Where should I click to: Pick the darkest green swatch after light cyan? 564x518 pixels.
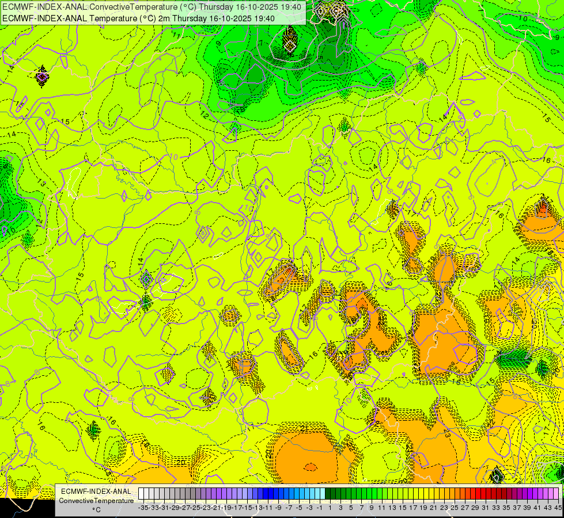click(328, 493)
